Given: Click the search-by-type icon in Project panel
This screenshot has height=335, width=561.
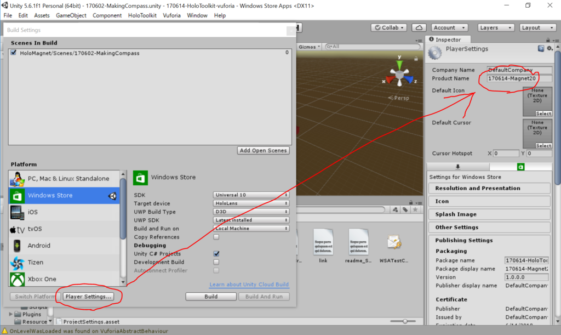Looking at the screenshot, I should (x=395, y=210).
